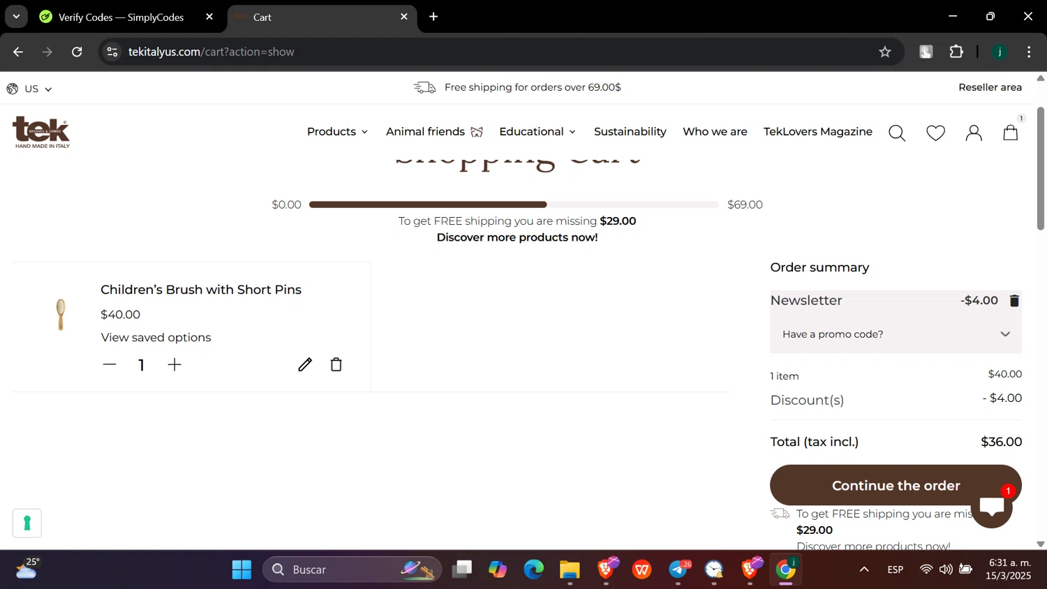The width and height of the screenshot is (1047, 589).
Task: Decrease brush quantity with minus
Action: (110, 364)
